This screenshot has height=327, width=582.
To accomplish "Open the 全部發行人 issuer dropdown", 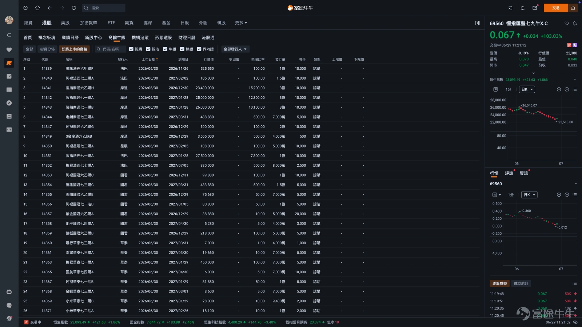I will 235,49.
